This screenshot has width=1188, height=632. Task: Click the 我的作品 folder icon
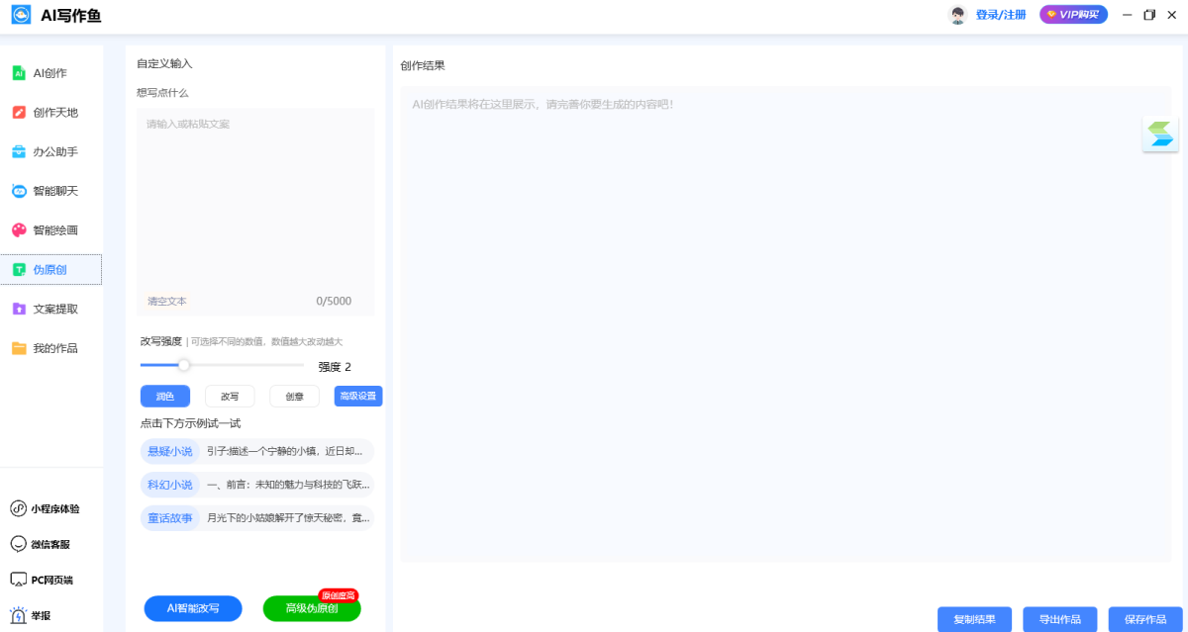(x=18, y=348)
